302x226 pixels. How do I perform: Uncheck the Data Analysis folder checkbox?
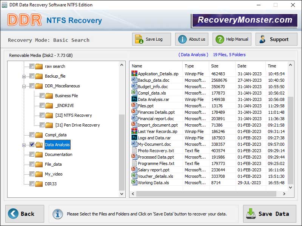32,145
